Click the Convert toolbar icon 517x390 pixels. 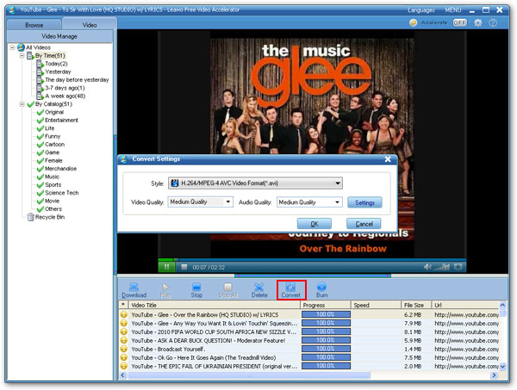click(291, 290)
